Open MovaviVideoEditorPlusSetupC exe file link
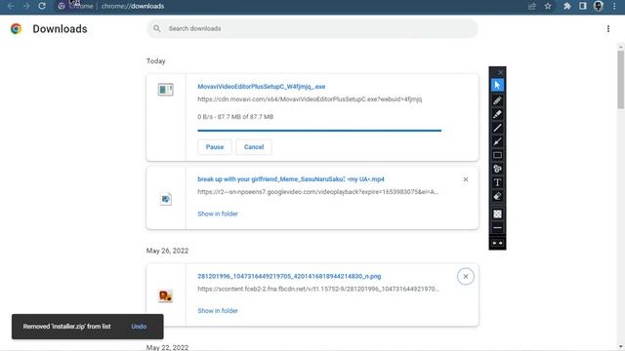625x351 pixels. (262, 87)
